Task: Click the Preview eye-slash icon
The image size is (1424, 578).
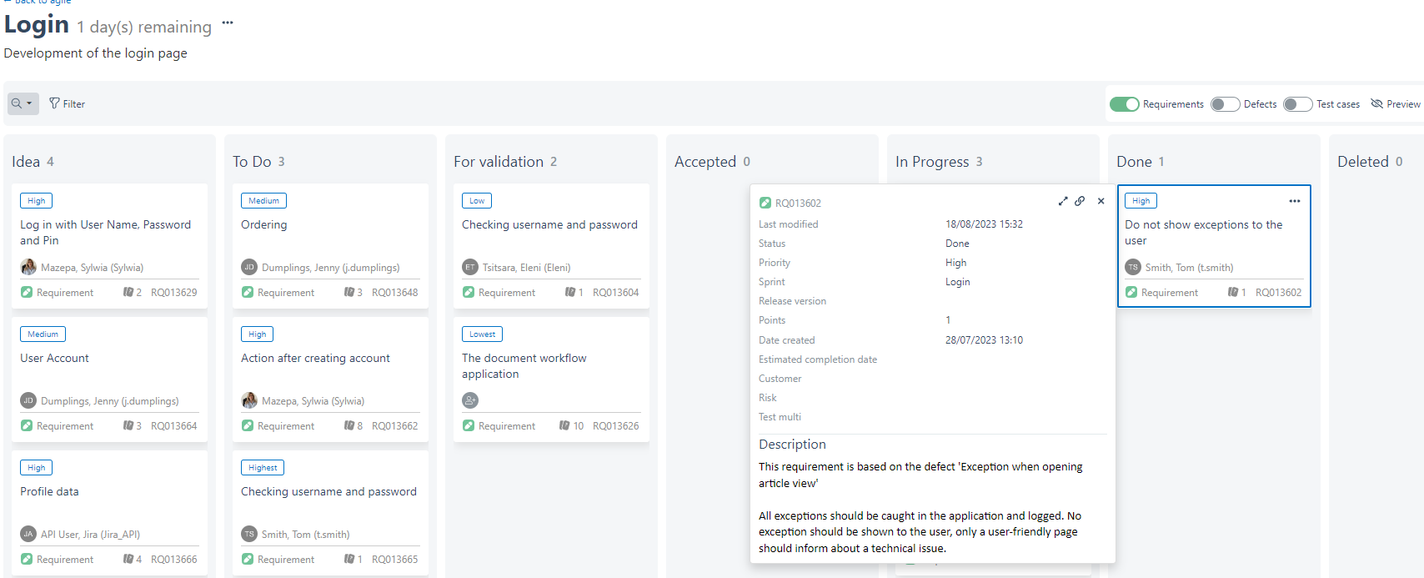Action: 1376,103
